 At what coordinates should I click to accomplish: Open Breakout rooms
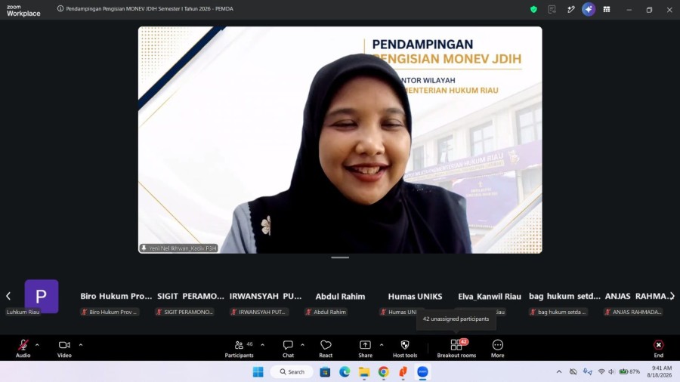coord(456,348)
